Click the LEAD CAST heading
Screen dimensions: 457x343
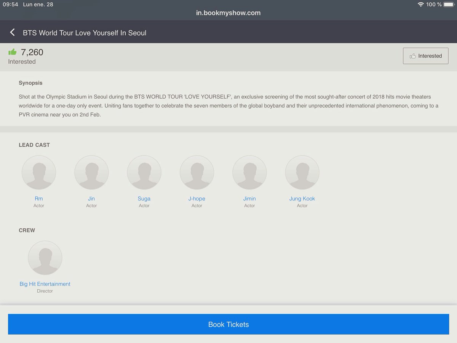34,145
